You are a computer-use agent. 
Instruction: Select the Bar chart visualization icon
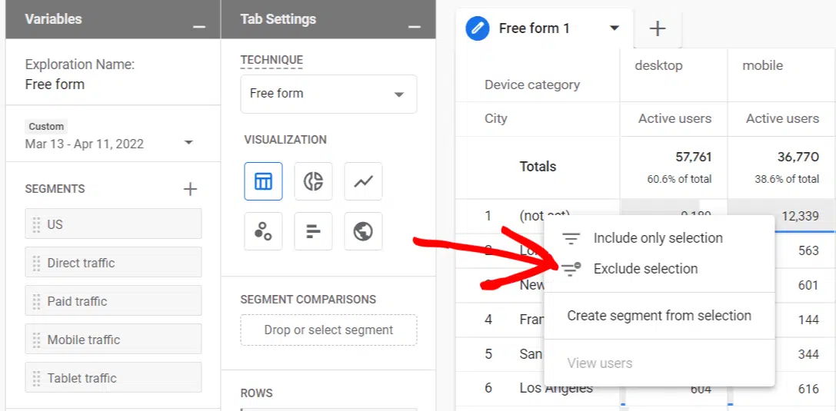pyautogui.click(x=313, y=231)
